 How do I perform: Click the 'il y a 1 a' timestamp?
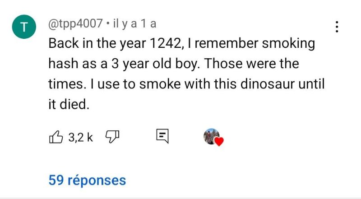(135, 24)
